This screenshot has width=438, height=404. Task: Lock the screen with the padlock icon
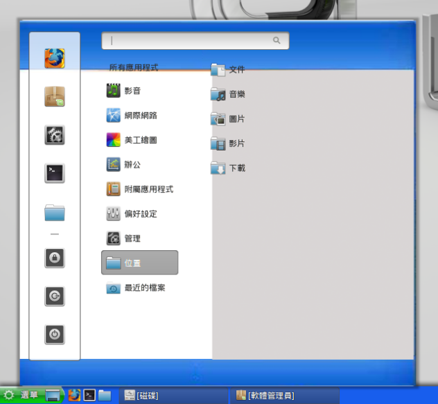point(55,258)
